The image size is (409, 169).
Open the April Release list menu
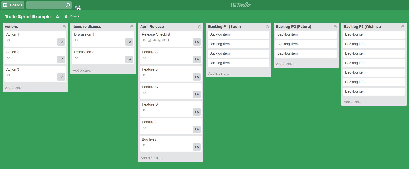coord(200,27)
